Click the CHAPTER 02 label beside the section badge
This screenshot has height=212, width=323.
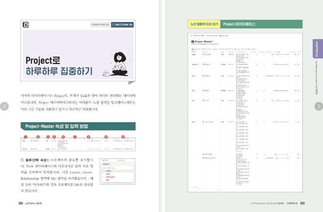100,25
